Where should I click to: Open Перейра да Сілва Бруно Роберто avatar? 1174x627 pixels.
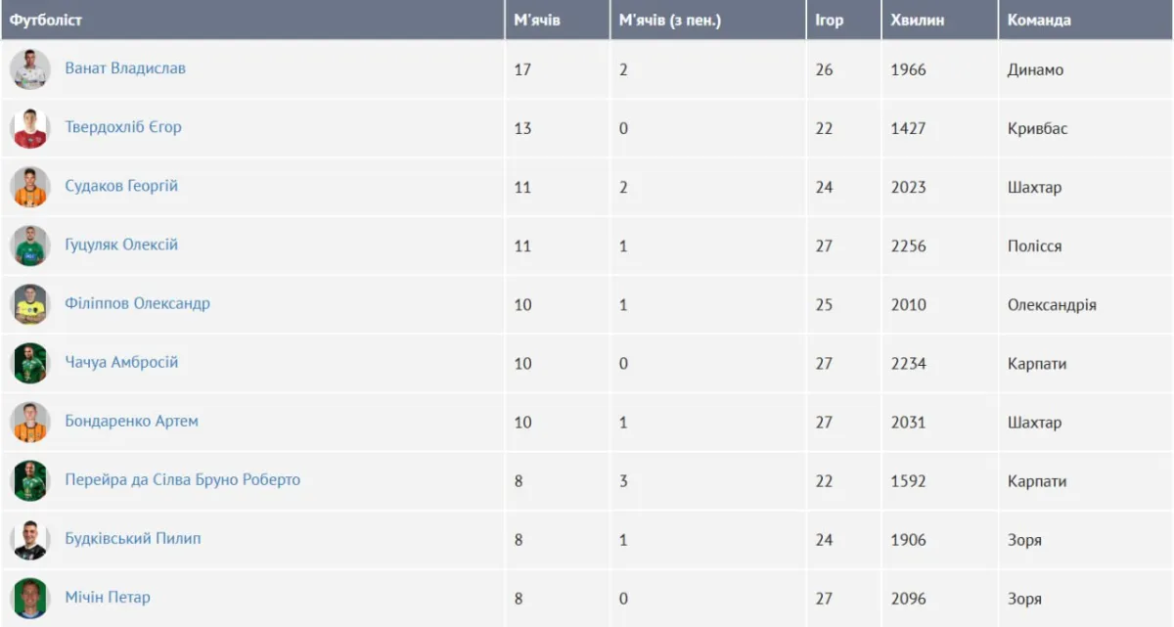click(30, 480)
